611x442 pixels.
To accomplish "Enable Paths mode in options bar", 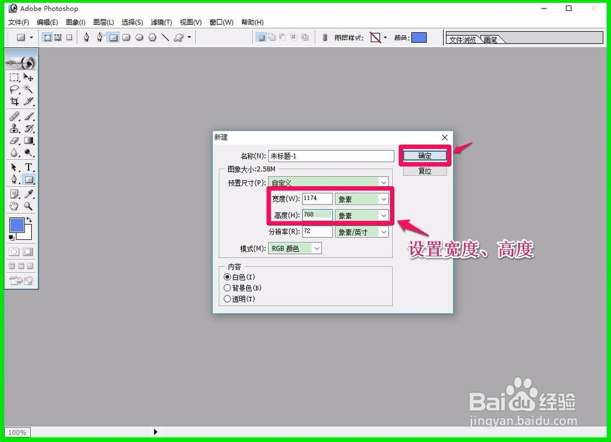I will 58,38.
